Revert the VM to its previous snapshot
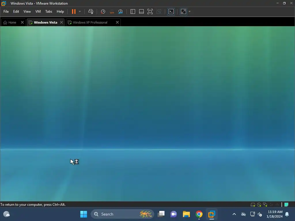Viewport: 295px width, 221px height. (x=112, y=12)
